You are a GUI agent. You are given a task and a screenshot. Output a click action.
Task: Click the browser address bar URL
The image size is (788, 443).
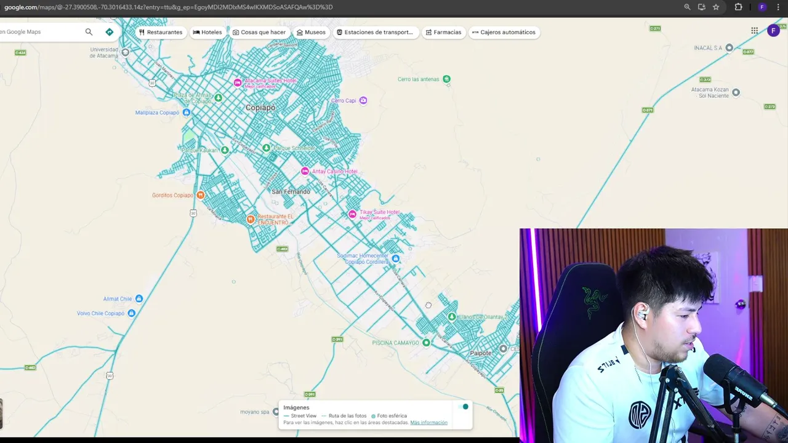point(169,7)
